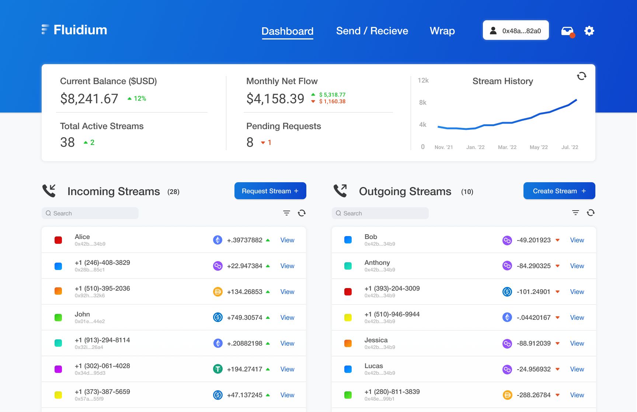This screenshot has height=412, width=637.
Task: Open the settings gear icon
Action: [x=589, y=31]
